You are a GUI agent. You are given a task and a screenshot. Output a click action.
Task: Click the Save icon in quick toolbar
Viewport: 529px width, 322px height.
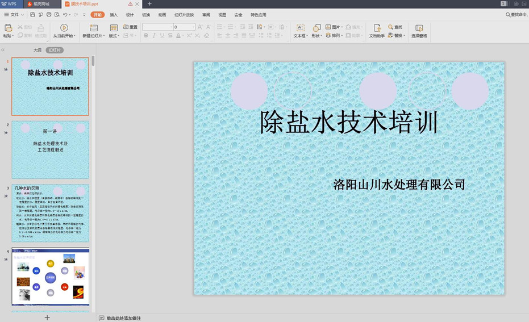coord(33,15)
